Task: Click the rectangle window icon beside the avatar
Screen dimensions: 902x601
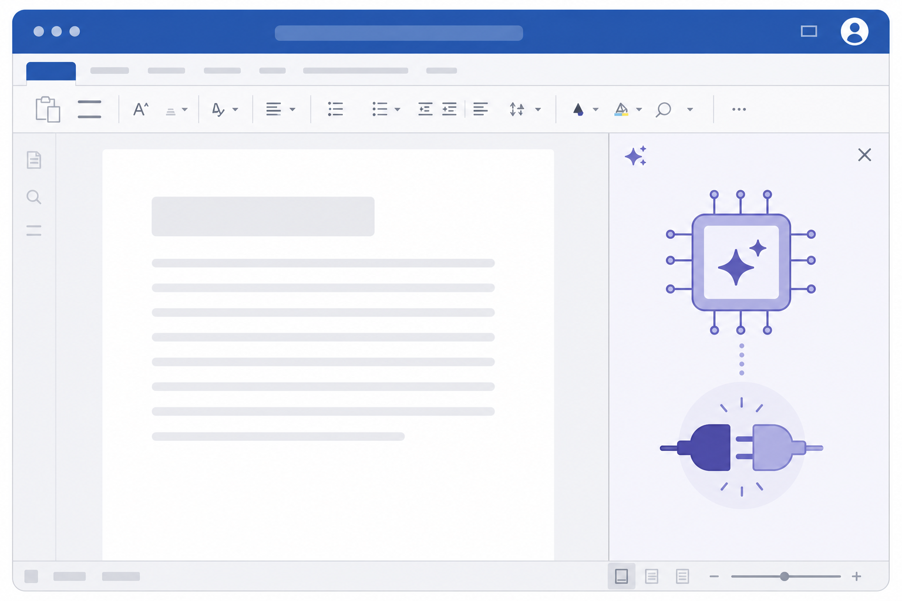Action: [809, 31]
